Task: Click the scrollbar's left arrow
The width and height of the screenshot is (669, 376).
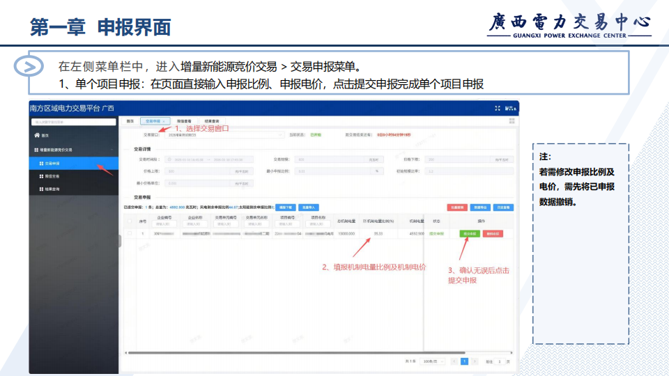Action: pyautogui.click(x=125, y=353)
